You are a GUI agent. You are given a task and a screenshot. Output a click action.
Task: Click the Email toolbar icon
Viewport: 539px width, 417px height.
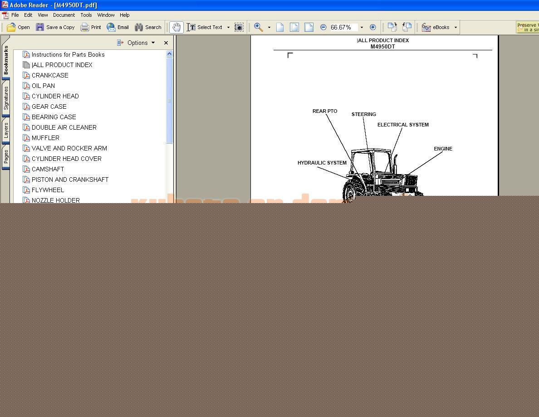click(111, 27)
